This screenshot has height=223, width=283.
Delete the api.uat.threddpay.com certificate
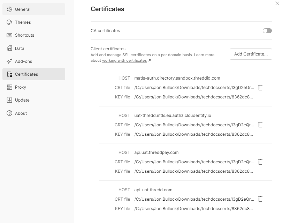click(x=260, y=162)
